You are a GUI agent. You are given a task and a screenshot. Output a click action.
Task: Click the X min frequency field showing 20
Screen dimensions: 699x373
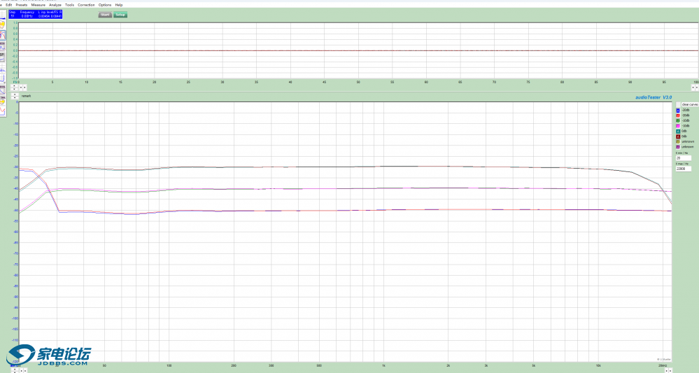(x=684, y=157)
